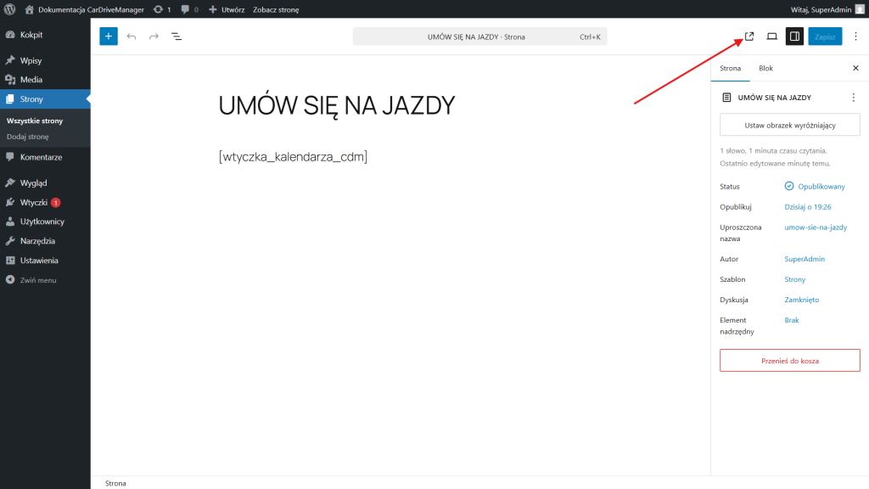Switch to the Blok tab
Viewport: 869px width, 489px height.
coord(765,68)
